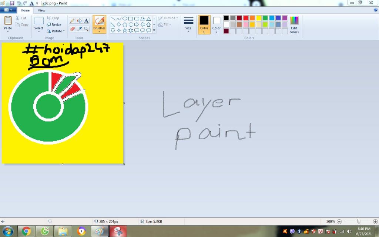Click the Save icon in quick access toolbar
The height and width of the screenshot is (237, 379).
pyautogui.click(x=12, y=3)
